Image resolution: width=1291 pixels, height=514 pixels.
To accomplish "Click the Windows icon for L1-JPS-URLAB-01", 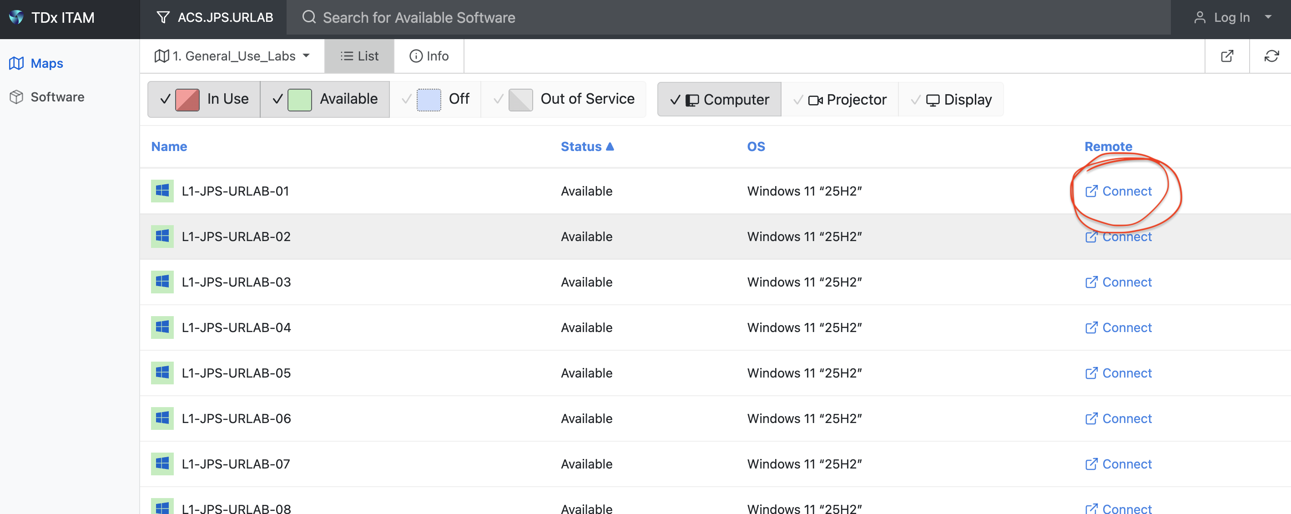I will tap(162, 191).
